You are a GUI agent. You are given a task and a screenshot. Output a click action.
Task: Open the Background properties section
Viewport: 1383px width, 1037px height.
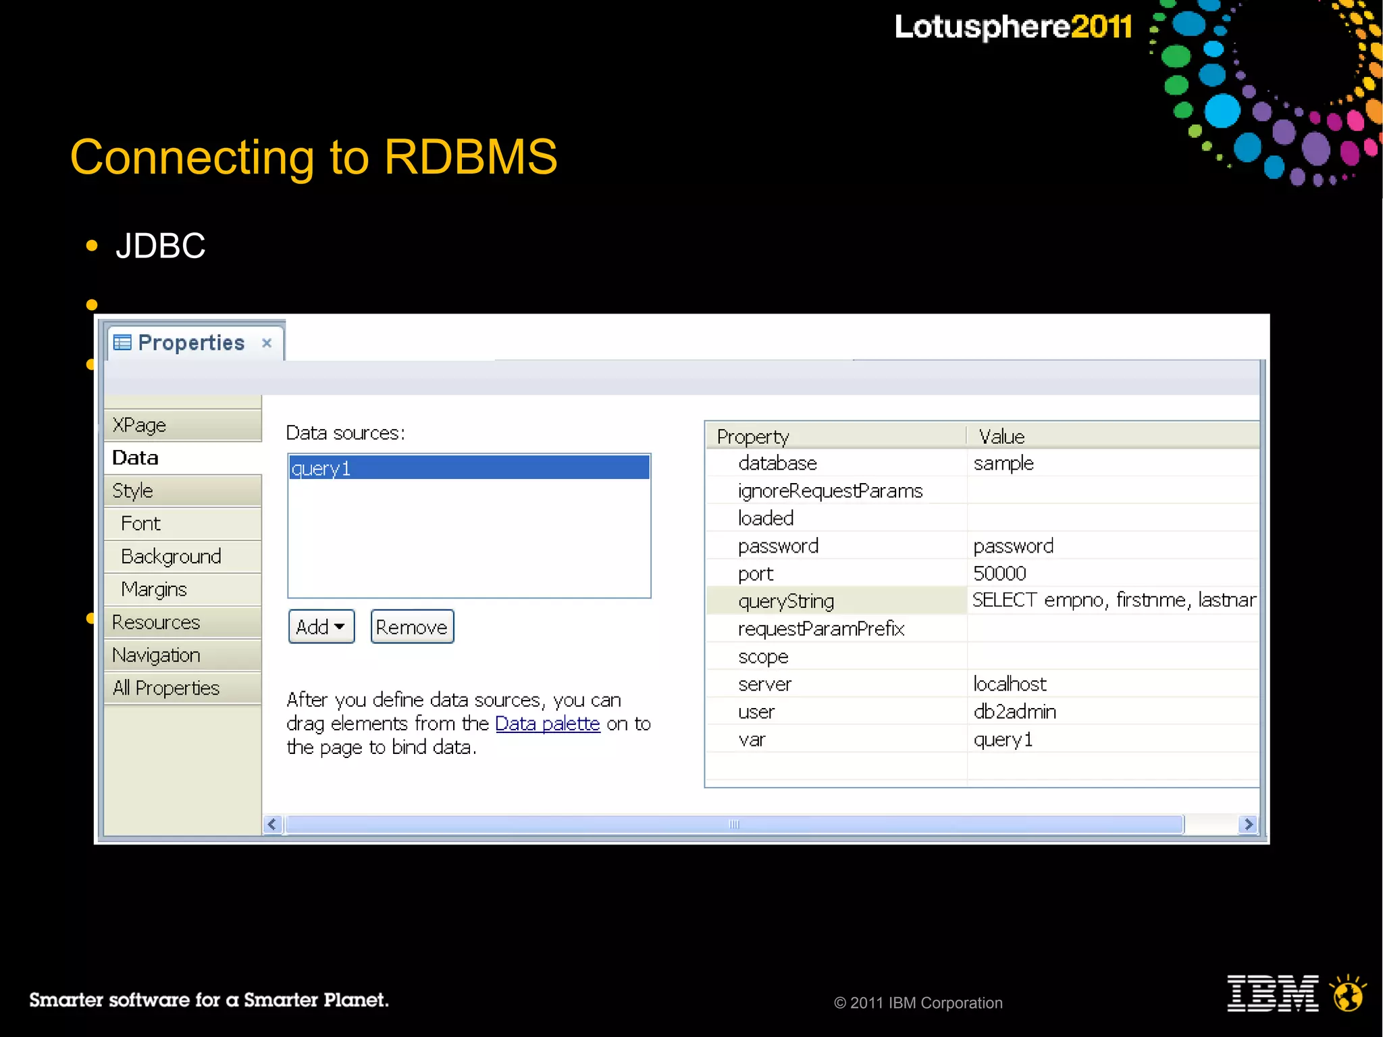pos(182,557)
